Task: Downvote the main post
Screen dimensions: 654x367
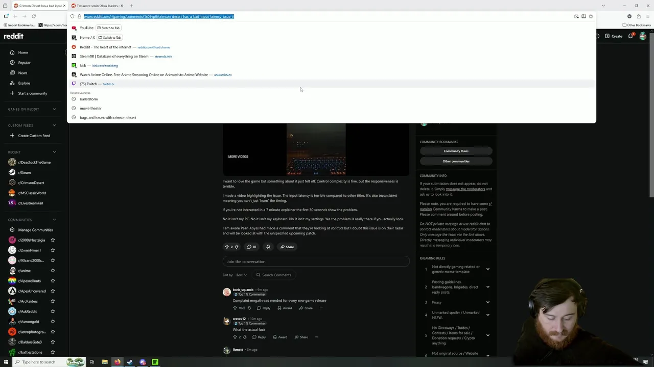Action: click(x=236, y=247)
